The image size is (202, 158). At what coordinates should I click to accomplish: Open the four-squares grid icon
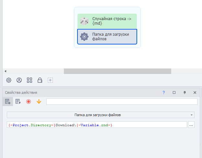click(30, 80)
